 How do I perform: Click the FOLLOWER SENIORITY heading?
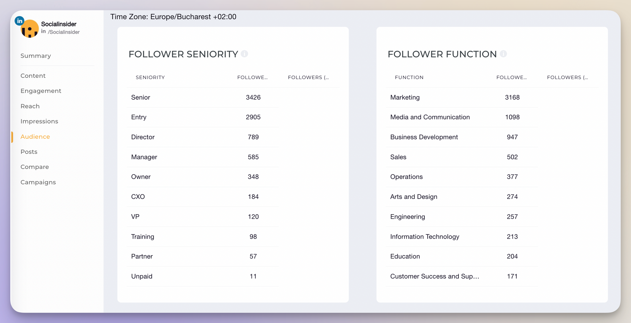pos(183,54)
